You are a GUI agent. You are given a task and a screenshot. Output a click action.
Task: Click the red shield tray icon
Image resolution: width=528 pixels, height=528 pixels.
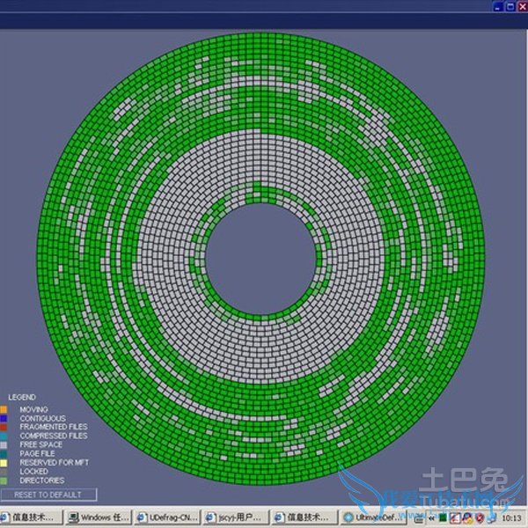pyautogui.click(x=480, y=518)
